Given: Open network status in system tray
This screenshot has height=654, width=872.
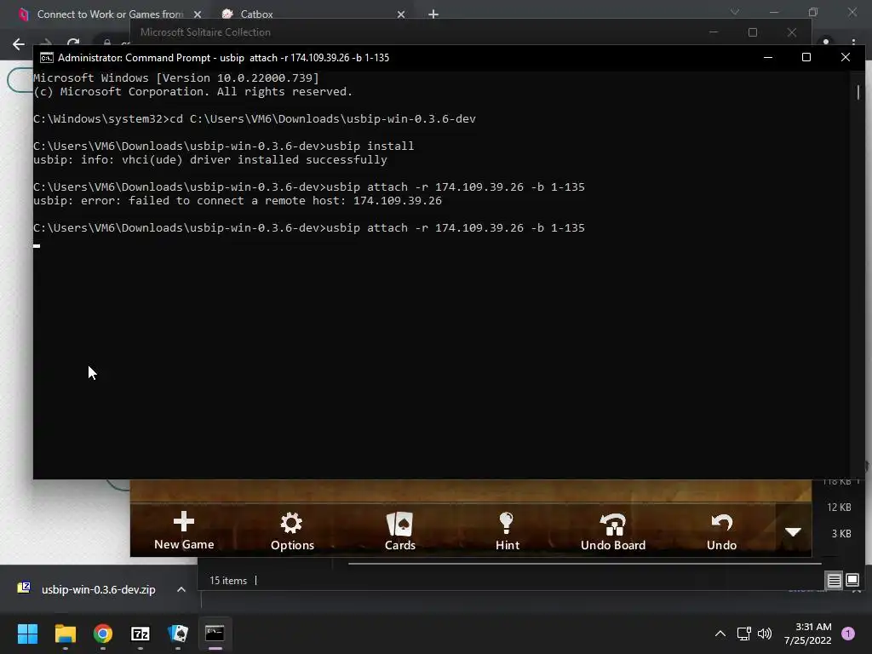Looking at the screenshot, I should [x=743, y=634].
